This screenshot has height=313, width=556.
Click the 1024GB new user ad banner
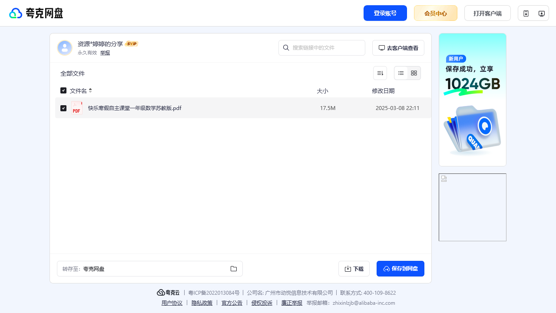click(473, 100)
